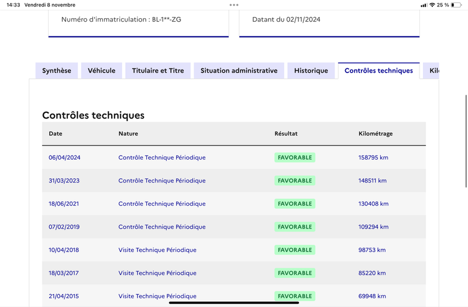468x307 pixels.
Task: Click the Numéro d'immatriculation BL-1**-ZG text
Action: point(121,20)
